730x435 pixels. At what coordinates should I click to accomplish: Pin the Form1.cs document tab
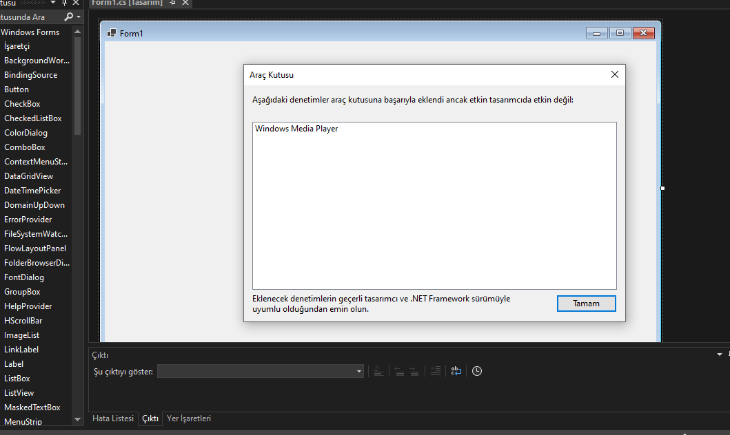(173, 3)
